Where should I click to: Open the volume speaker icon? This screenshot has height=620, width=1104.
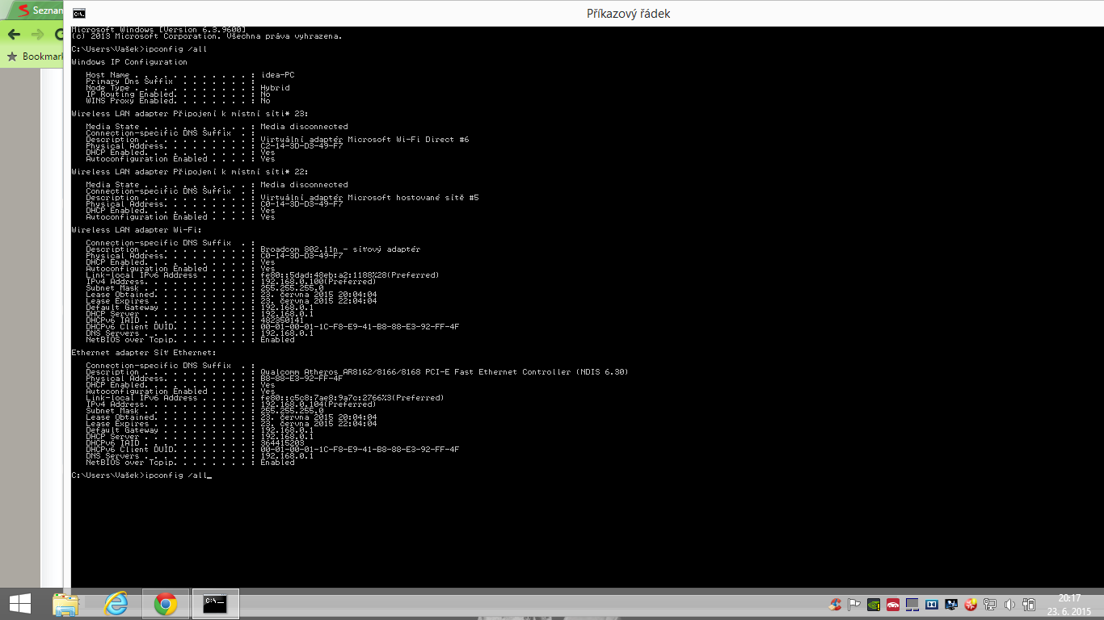click(1009, 604)
